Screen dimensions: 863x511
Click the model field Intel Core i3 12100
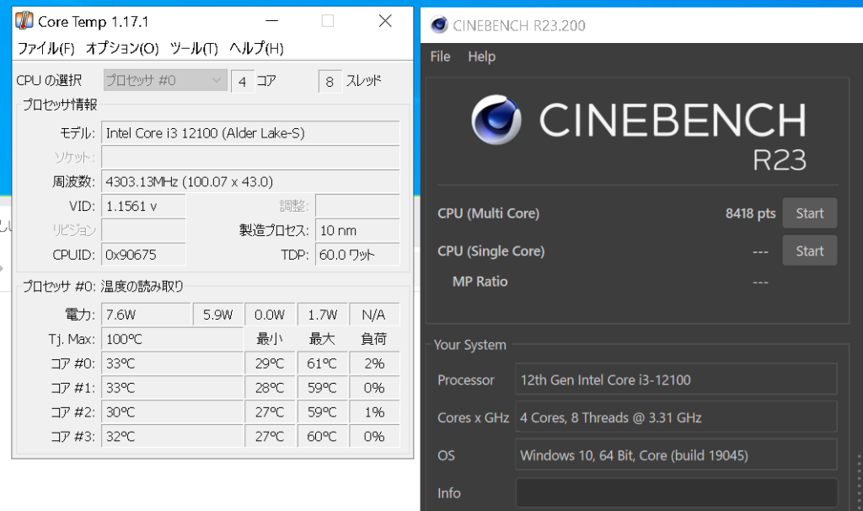click(x=250, y=133)
